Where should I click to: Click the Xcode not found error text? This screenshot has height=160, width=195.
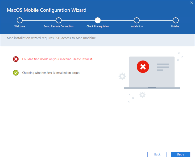tap(57, 59)
